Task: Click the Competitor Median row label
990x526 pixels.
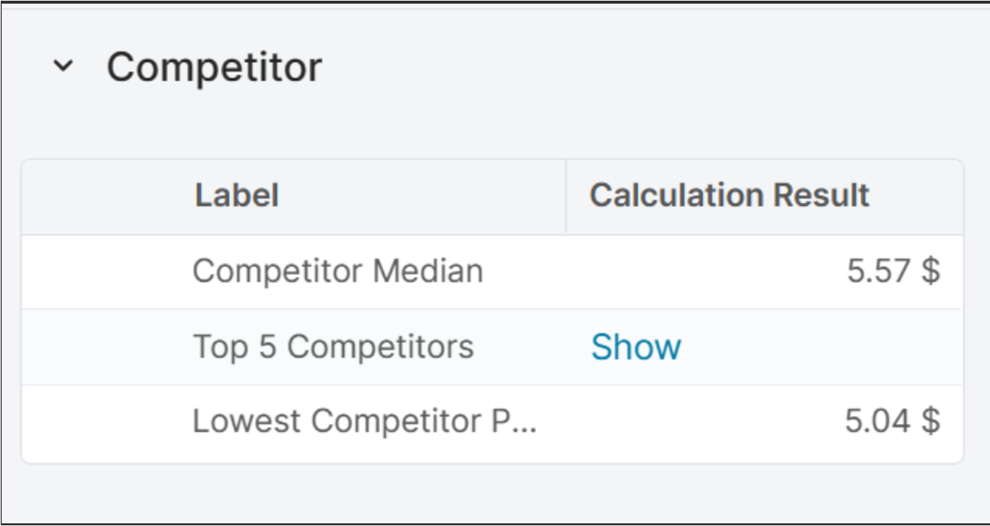Action: 337,272
